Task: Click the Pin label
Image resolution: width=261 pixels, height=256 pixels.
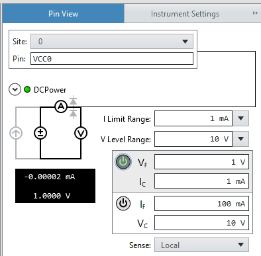Action: 19,59
